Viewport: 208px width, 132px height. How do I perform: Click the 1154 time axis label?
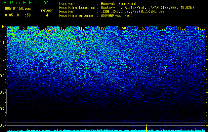[x=83, y=28]
